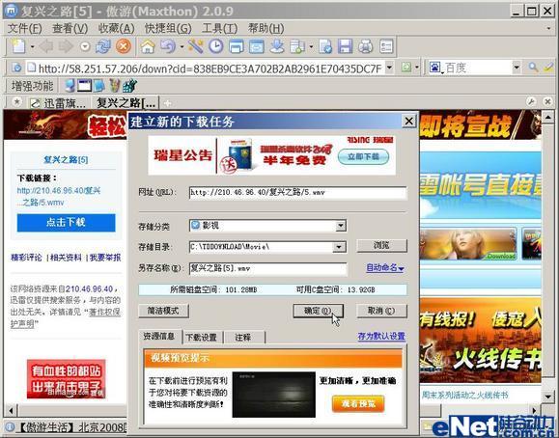Open dropdown arrow next to new page icon
This screenshot has height=438, width=559.
click(32, 46)
